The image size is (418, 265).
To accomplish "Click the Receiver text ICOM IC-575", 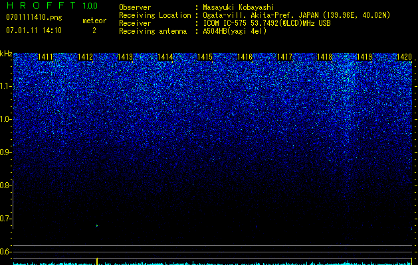I will pyautogui.click(x=225, y=23).
